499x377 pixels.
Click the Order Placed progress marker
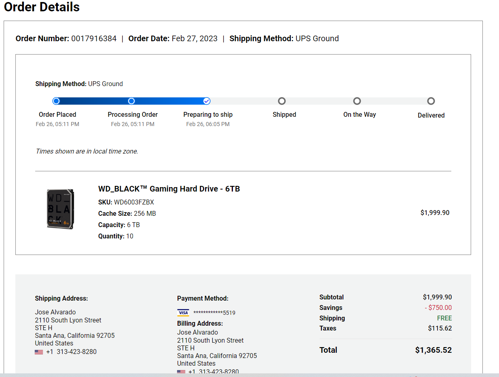point(56,101)
